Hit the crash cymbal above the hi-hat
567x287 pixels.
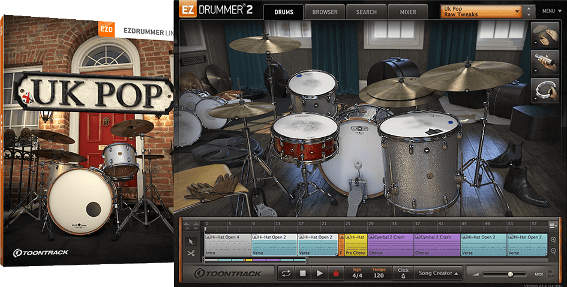tap(265, 44)
